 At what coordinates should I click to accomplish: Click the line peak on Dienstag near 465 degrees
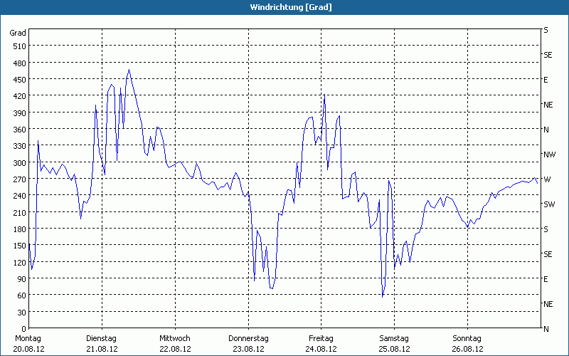129,70
